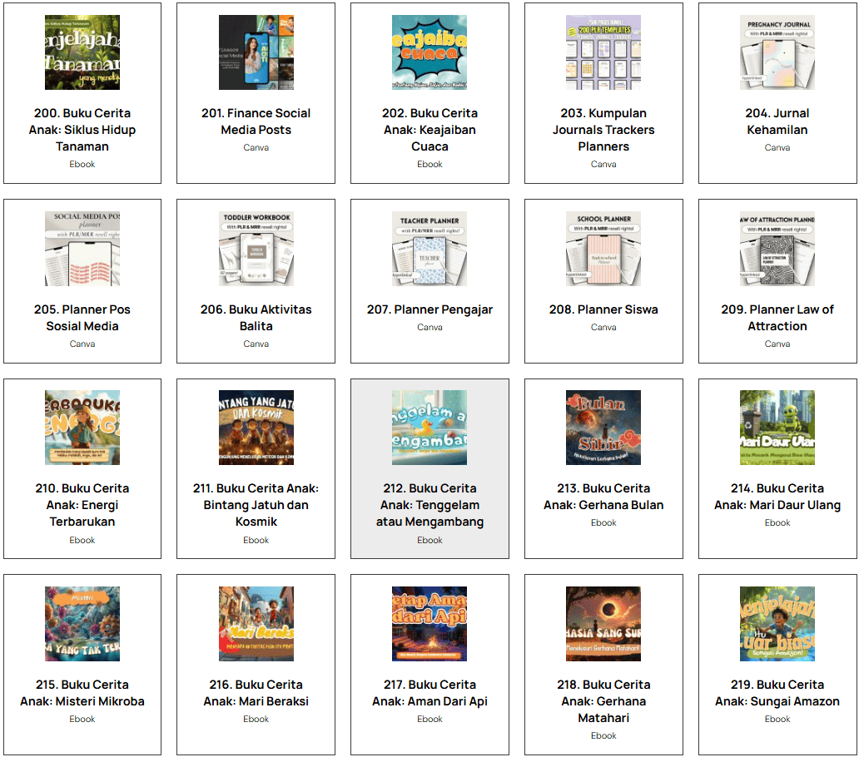Viewport: 859px width, 757px height.
Task: Click the Finance Social Media Posts thumbnail
Action: 256,52
